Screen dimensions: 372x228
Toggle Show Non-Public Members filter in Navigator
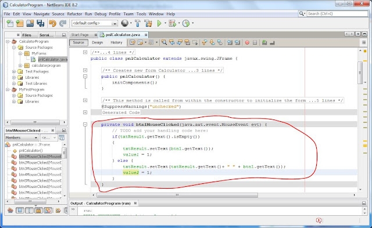[38, 210]
